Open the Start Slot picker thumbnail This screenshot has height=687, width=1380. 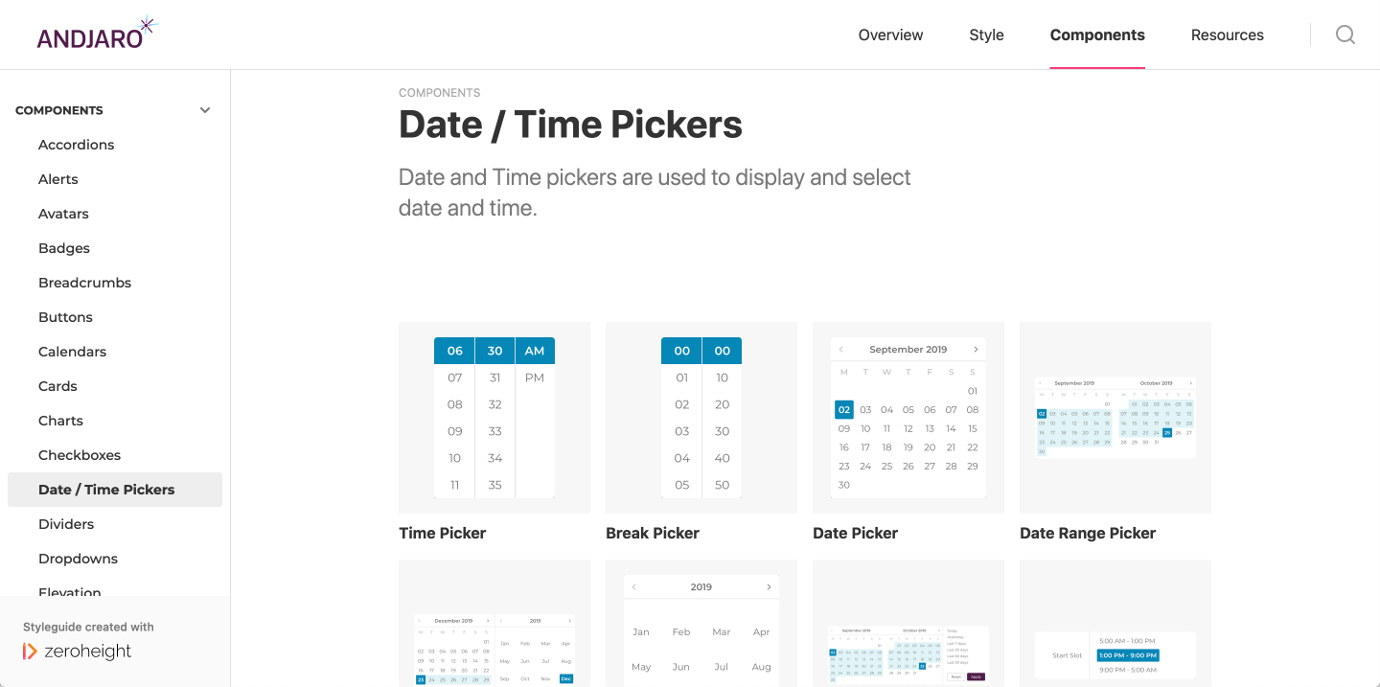click(1115, 623)
